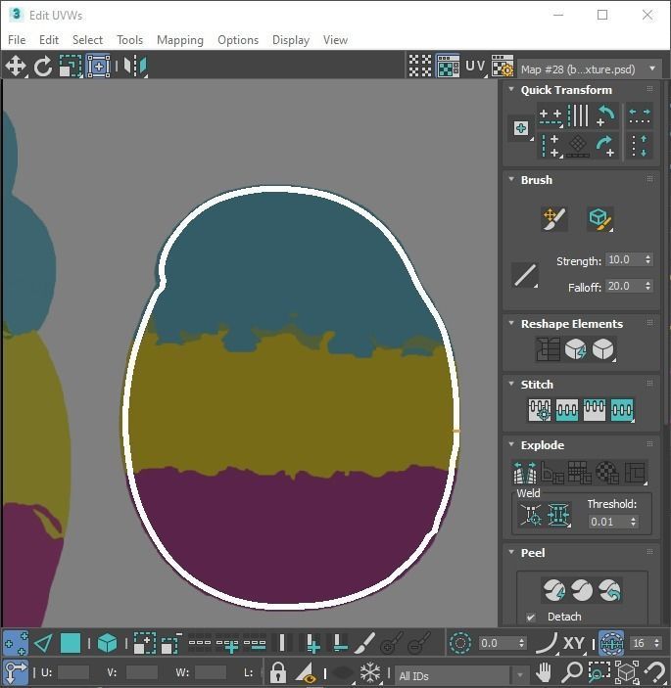Select the Move tool in top toolbar
Image resolution: width=671 pixels, height=688 pixels.
click(x=15, y=67)
